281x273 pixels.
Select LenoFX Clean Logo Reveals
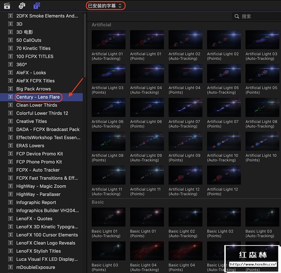[41, 243]
